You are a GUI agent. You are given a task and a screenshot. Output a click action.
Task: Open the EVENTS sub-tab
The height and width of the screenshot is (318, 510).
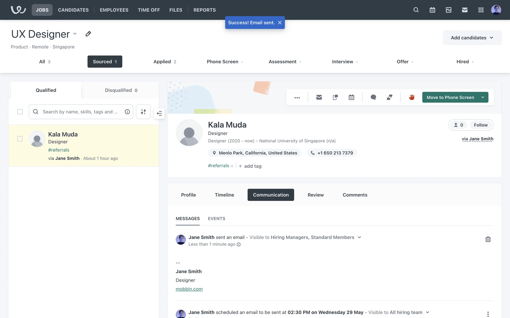[x=216, y=219]
